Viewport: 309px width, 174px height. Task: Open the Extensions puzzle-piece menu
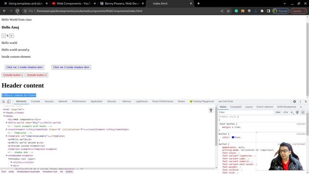(x=262, y=11)
